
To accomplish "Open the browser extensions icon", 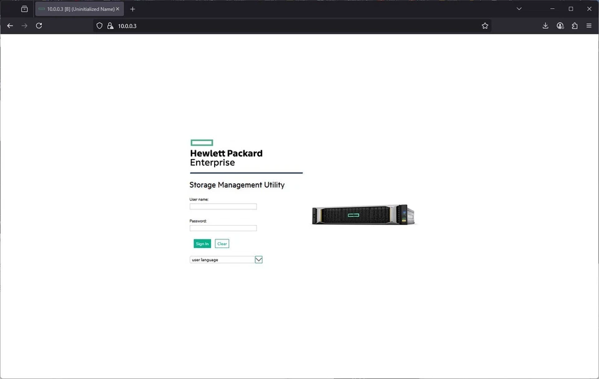I will (574, 26).
